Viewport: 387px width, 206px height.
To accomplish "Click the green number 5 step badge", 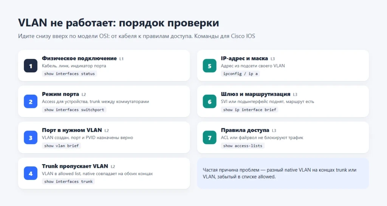I will (x=209, y=66).
